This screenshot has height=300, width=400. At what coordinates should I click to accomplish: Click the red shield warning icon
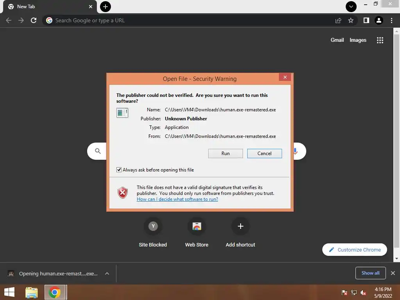coord(123,193)
